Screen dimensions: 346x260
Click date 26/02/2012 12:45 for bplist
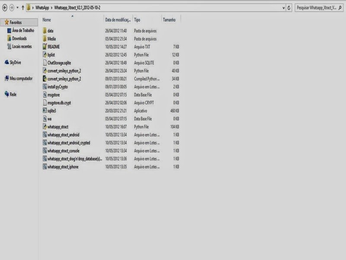116,55
